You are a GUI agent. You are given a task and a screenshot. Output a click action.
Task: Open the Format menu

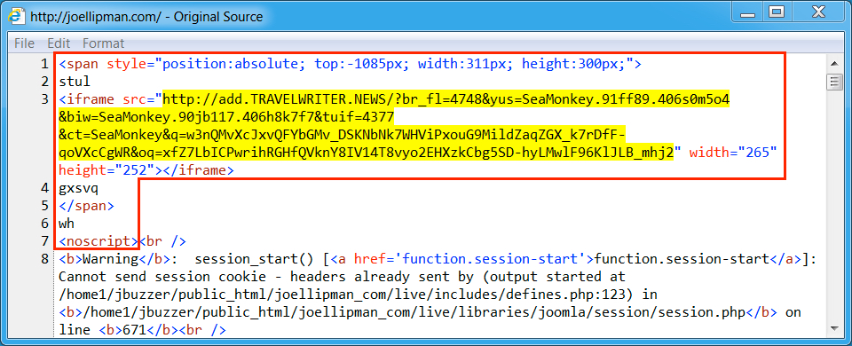103,43
